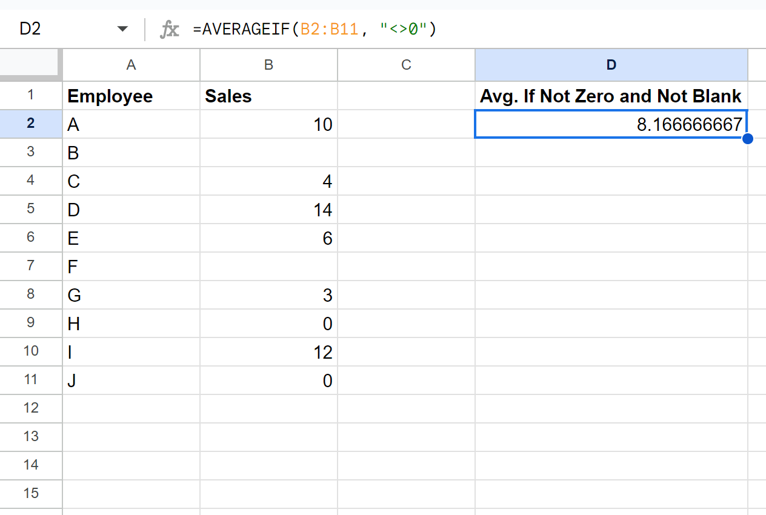The image size is (766, 515).
Task: Click the Sales header cell
Action: tap(268, 96)
